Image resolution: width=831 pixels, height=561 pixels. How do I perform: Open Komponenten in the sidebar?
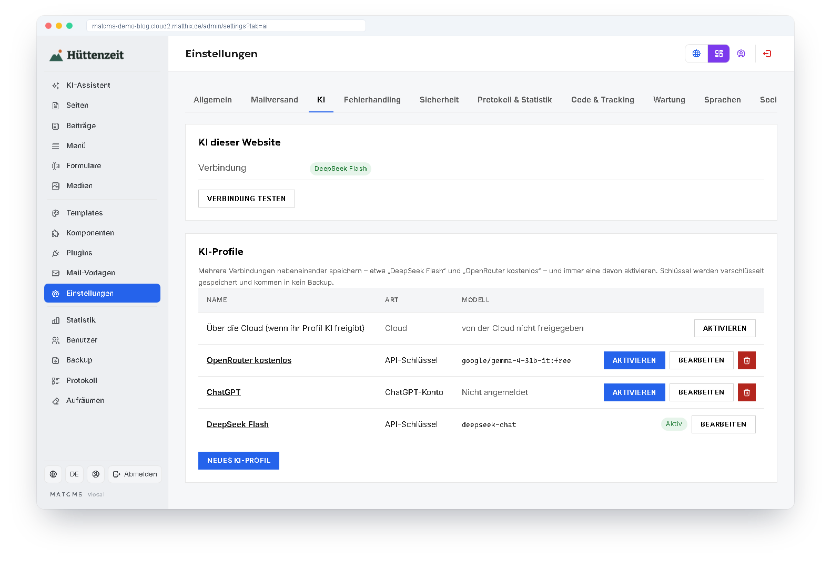coord(102,233)
